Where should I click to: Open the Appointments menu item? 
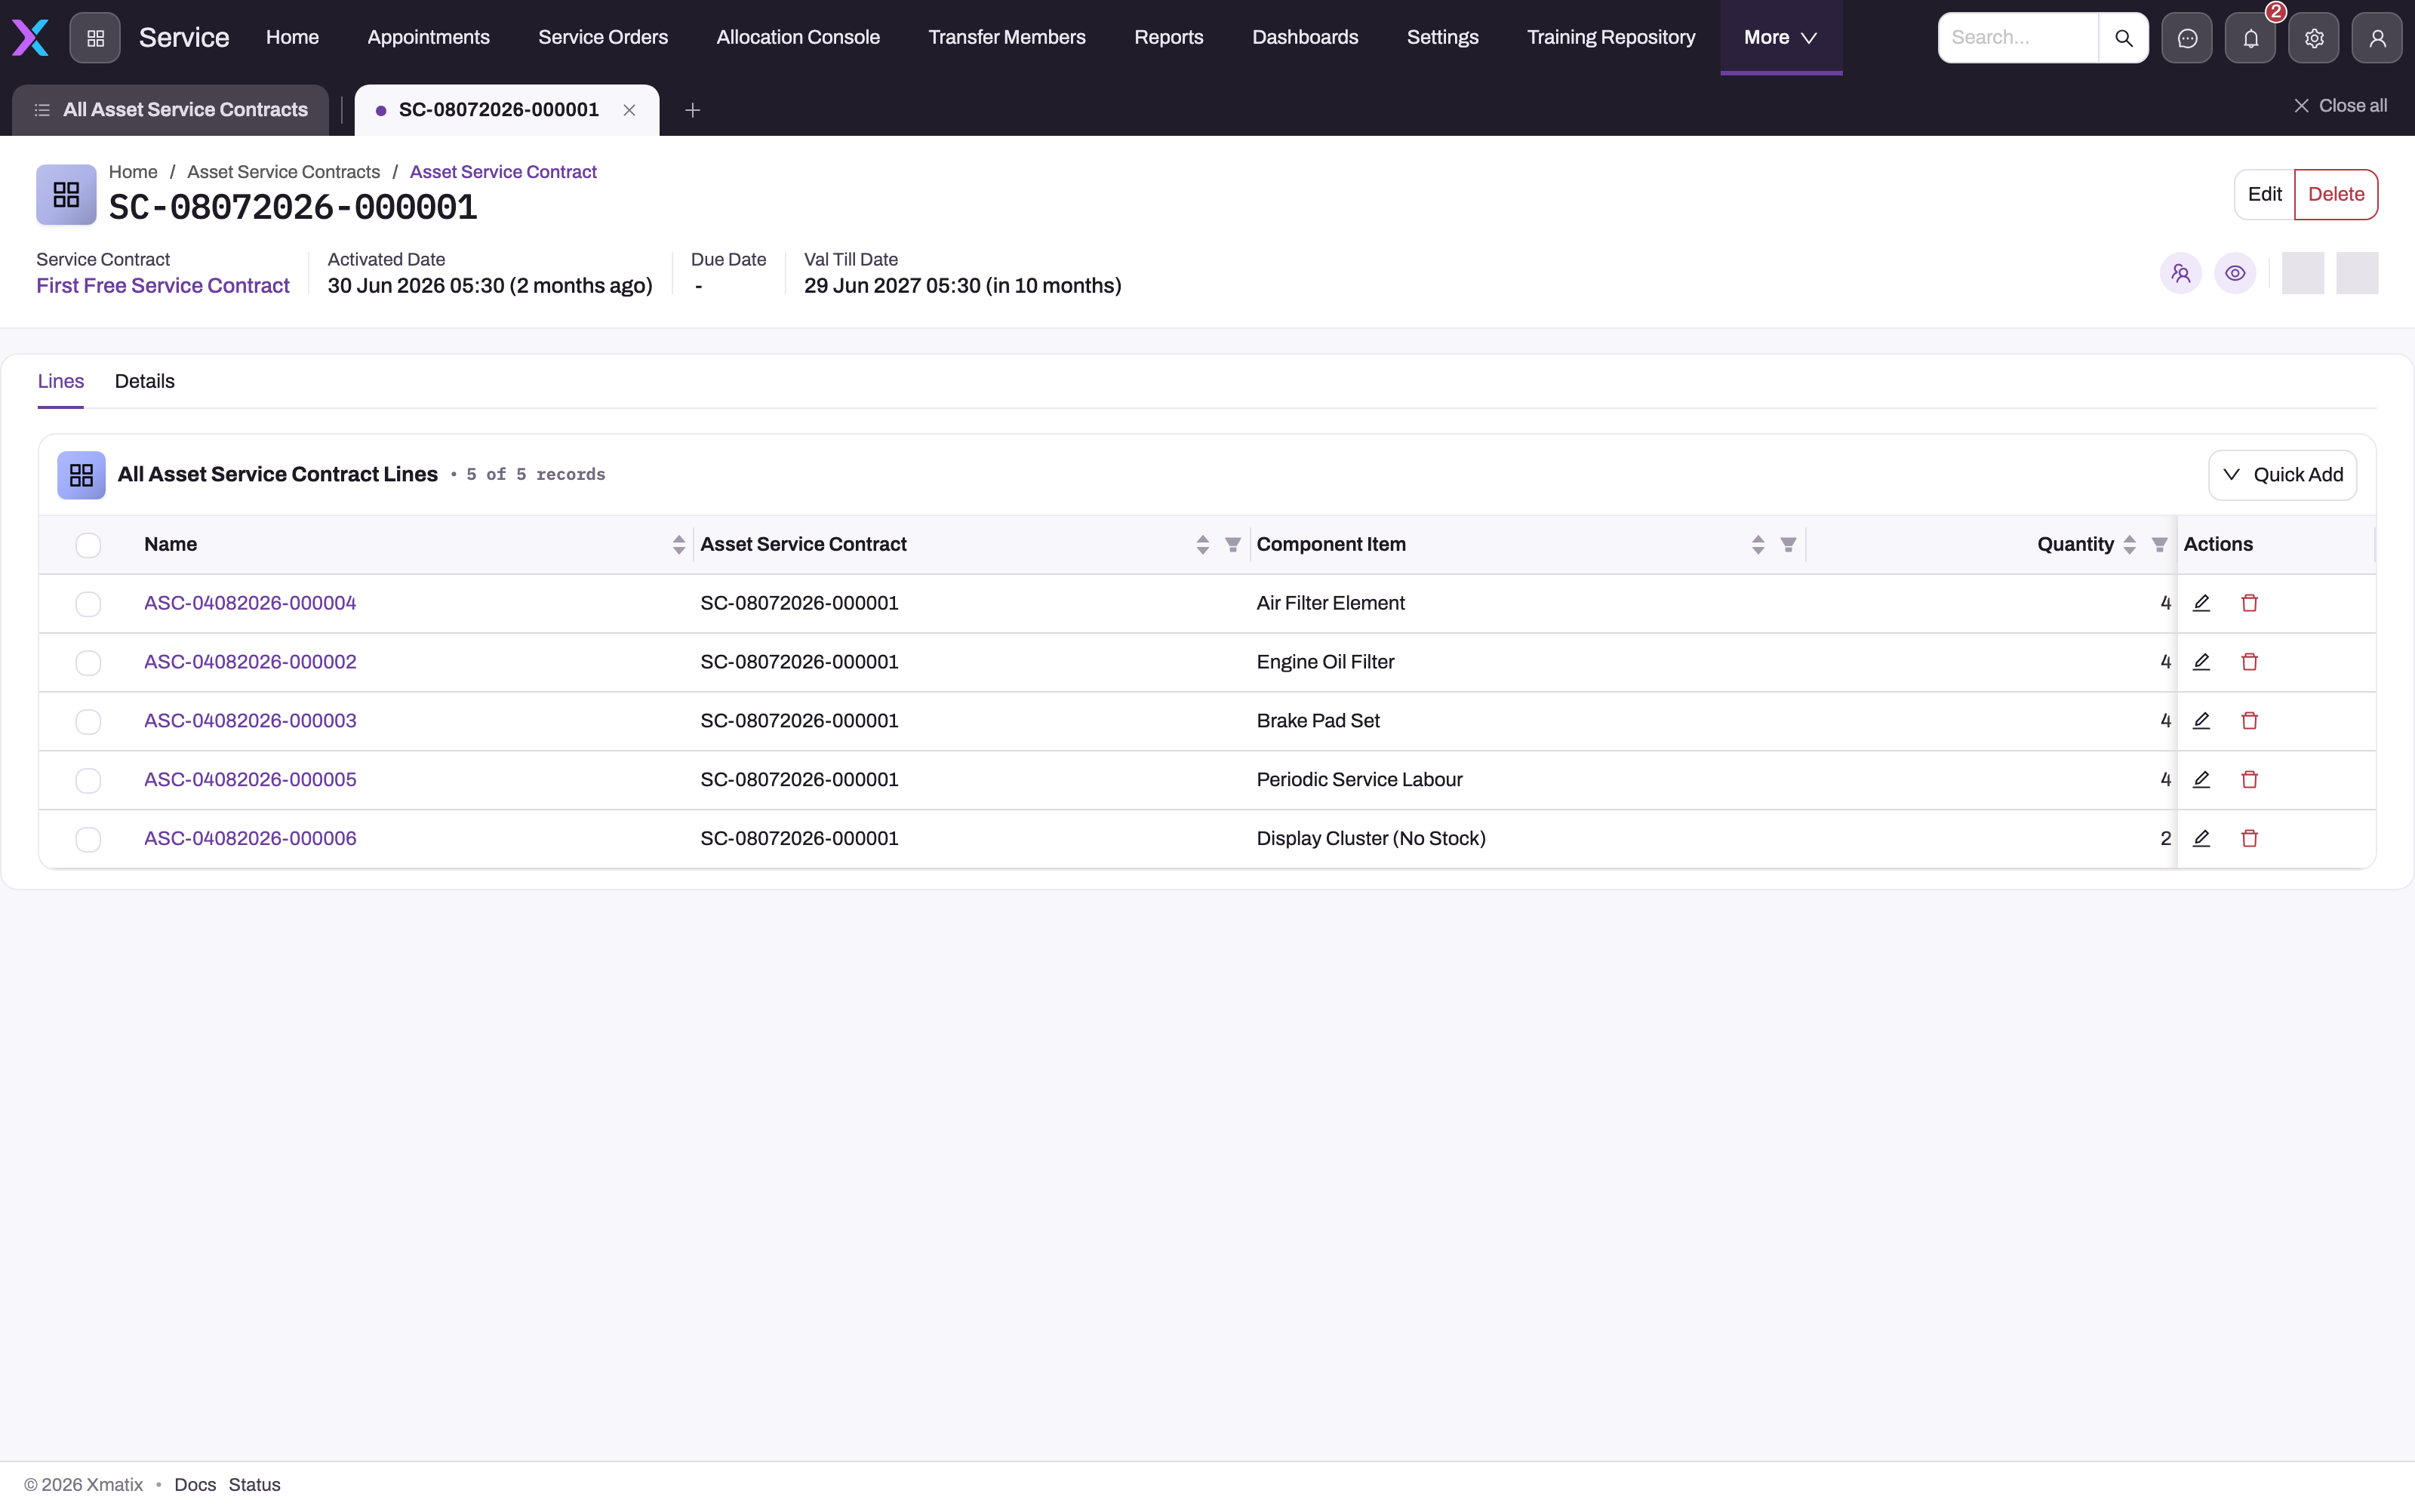(x=428, y=38)
